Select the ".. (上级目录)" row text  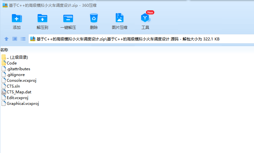(17, 57)
